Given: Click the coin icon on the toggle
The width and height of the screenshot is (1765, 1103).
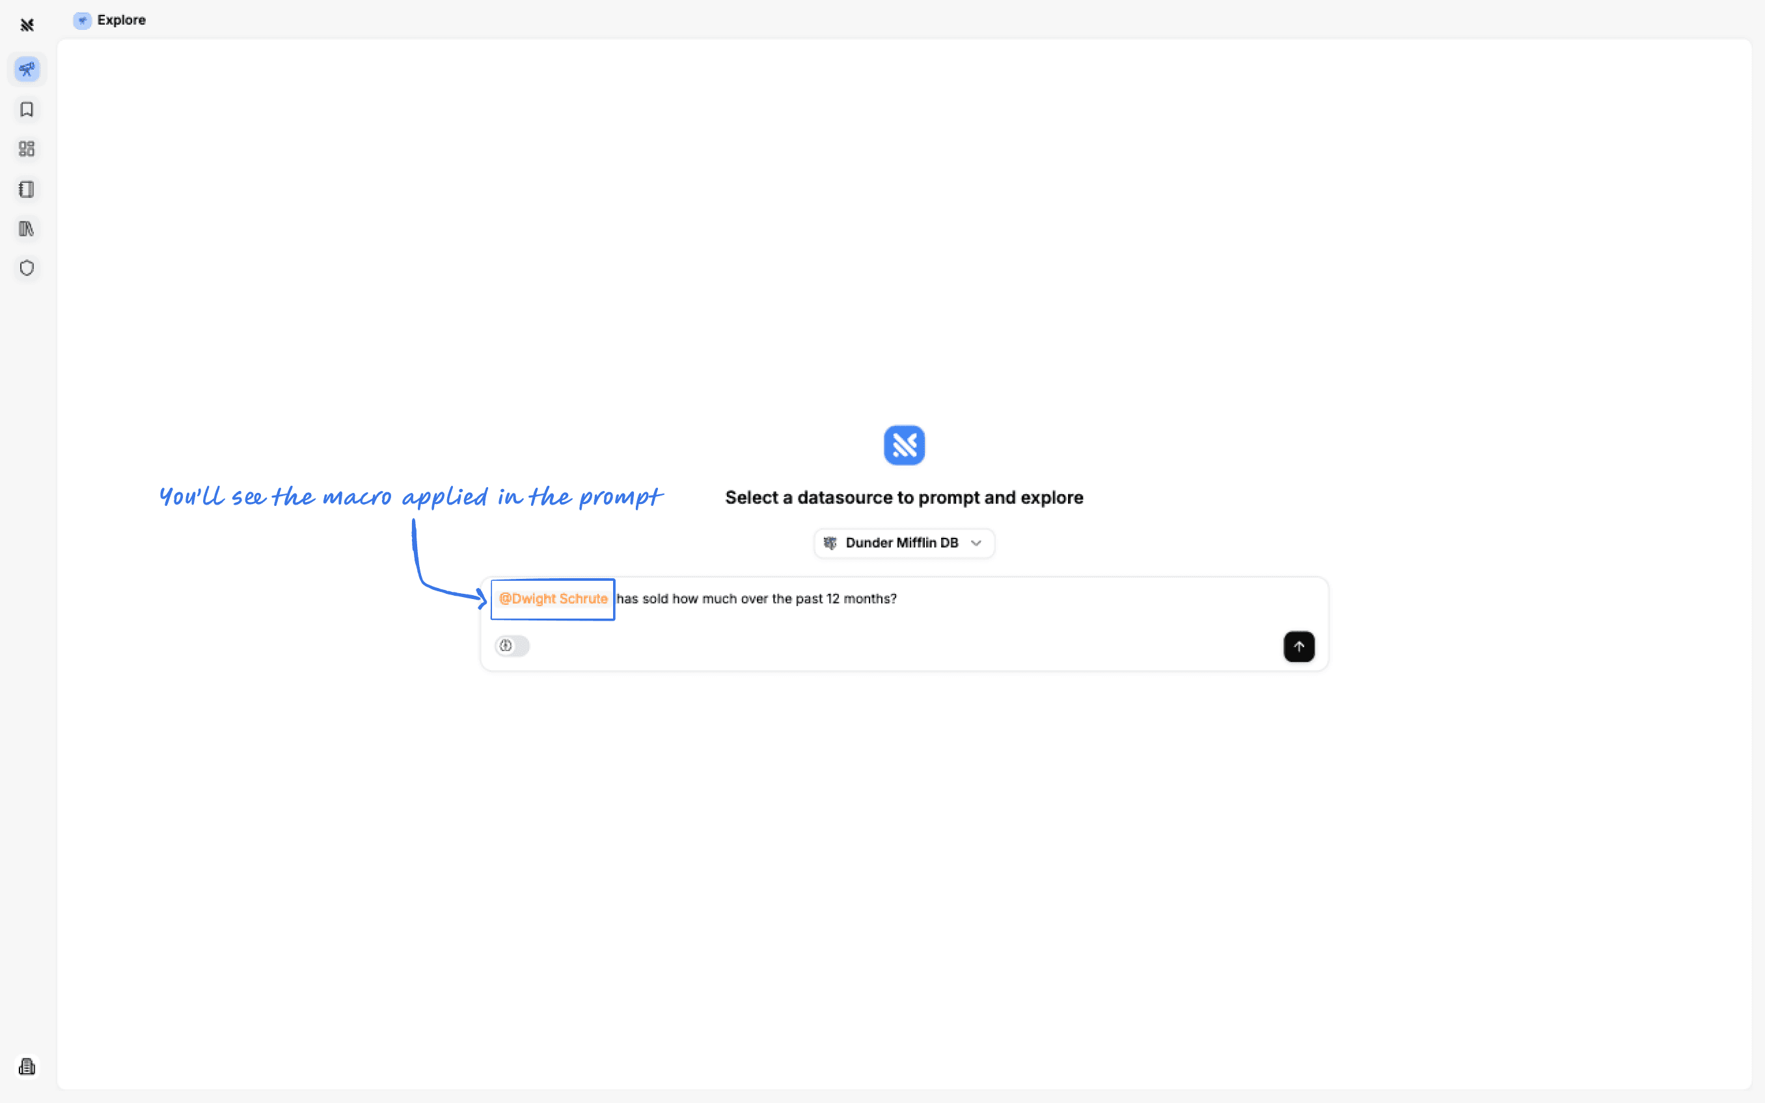Looking at the screenshot, I should [x=506, y=646].
